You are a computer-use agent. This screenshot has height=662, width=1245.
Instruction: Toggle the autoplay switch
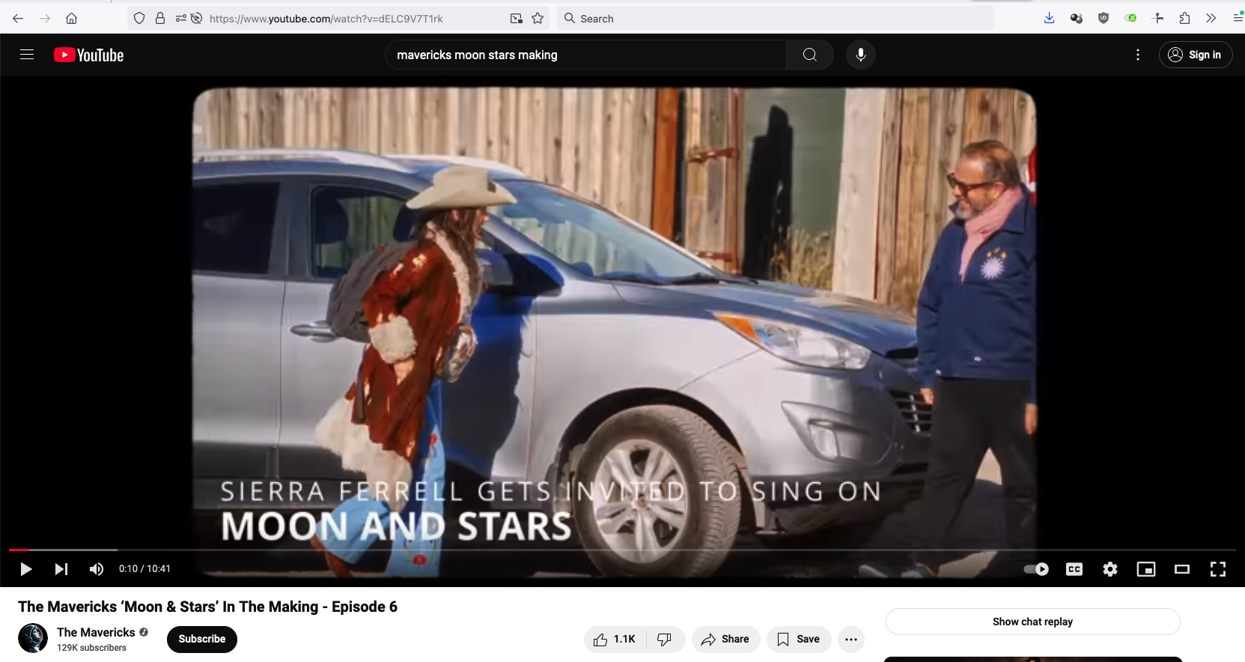[1036, 569]
